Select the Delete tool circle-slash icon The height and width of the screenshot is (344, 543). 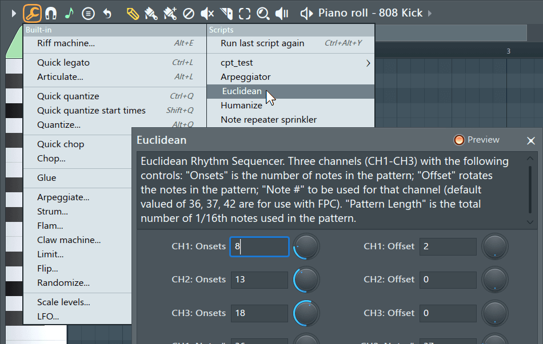coord(189,13)
